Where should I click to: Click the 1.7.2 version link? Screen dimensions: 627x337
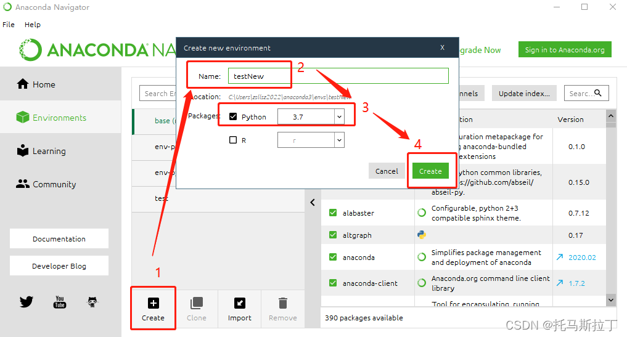click(576, 283)
